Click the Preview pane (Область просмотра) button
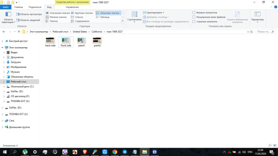278x156 pixels. (28, 15)
